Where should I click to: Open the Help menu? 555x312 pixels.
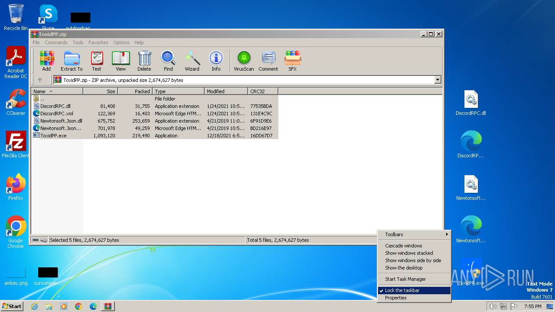[139, 42]
